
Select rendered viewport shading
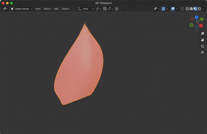point(199,9)
